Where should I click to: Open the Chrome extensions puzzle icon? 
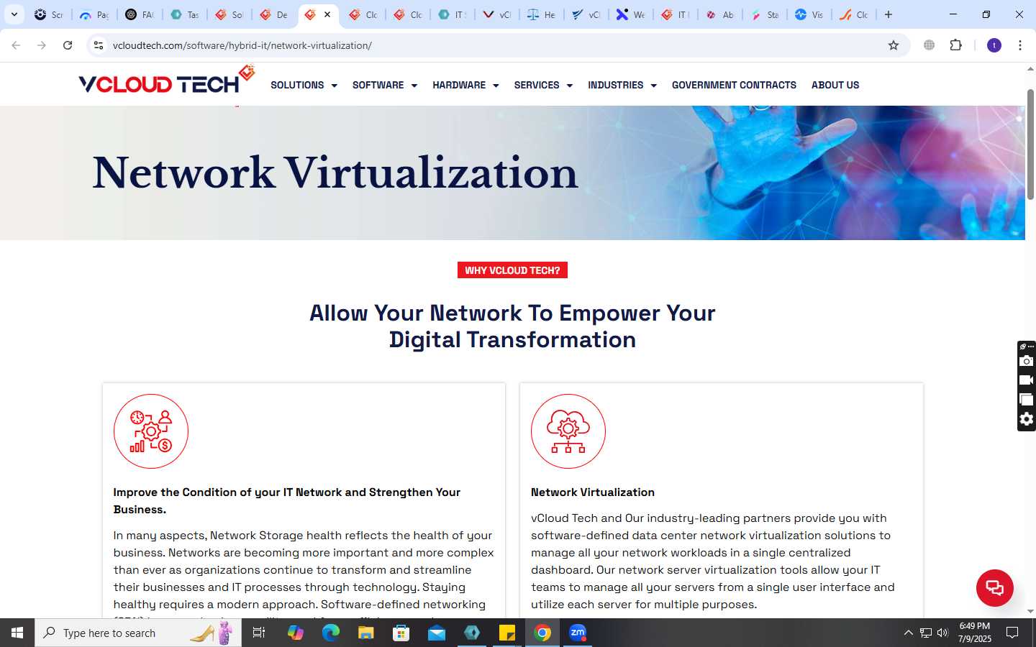(955, 45)
